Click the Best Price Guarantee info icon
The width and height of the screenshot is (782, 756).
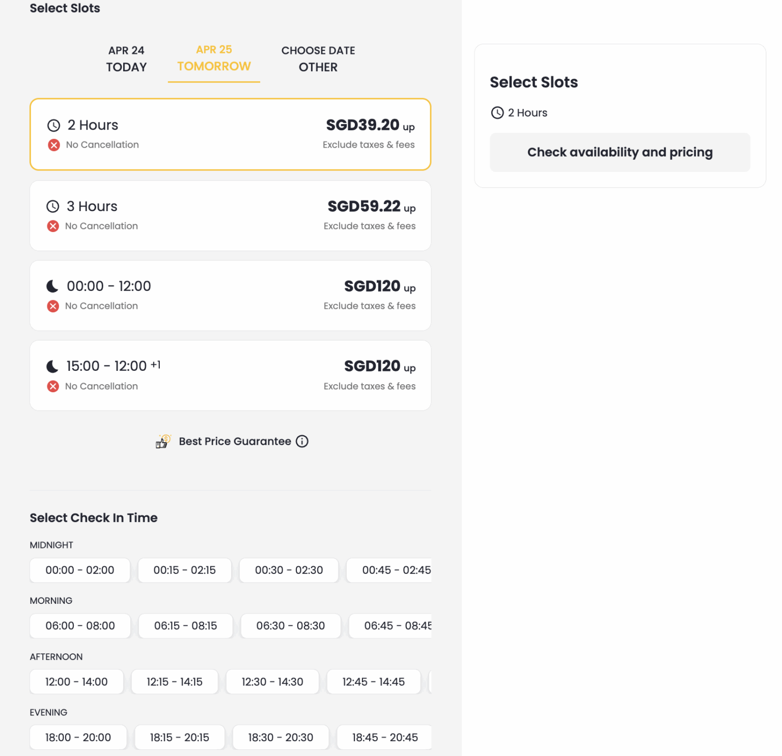click(302, 441)
